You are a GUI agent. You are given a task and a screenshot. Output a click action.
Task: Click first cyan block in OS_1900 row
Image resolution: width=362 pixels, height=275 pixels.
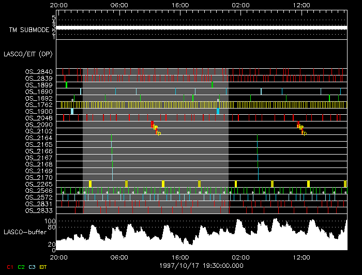point(72,112)
